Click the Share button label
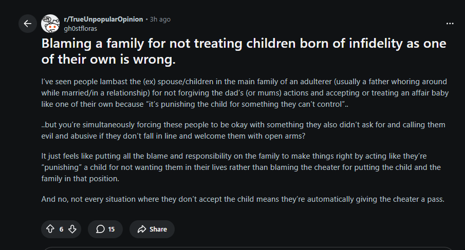Viewport: 465px width, 250px height. pos(158,229)
